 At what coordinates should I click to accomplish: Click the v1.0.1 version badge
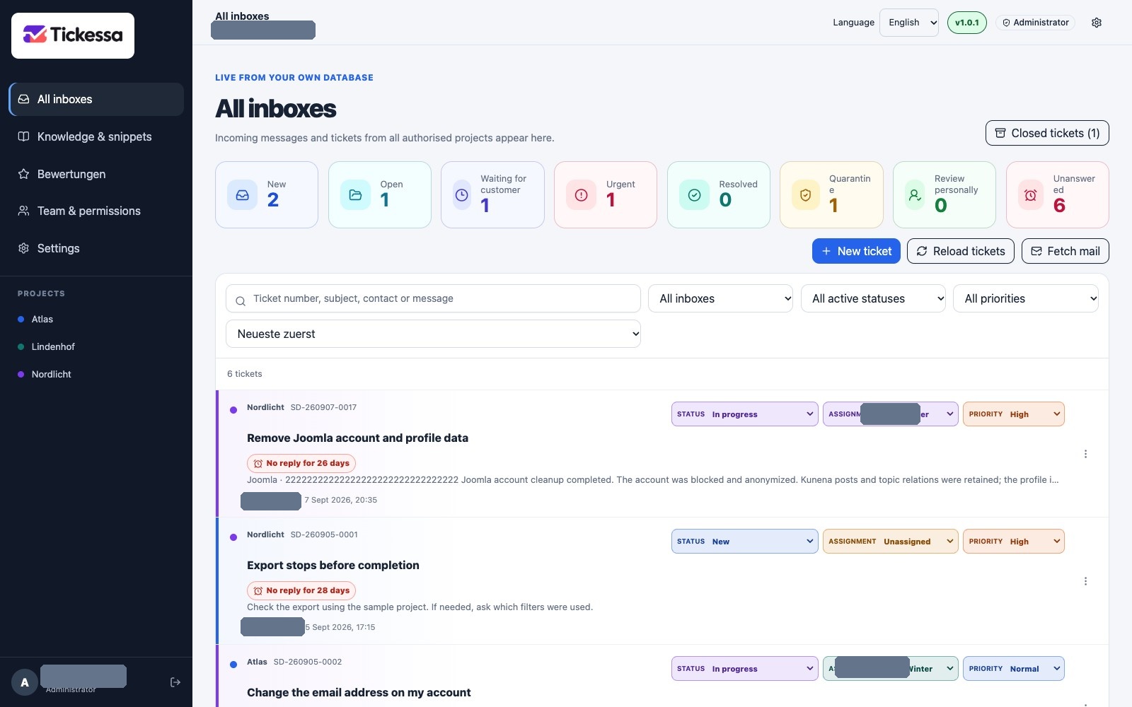coord(967,23)
